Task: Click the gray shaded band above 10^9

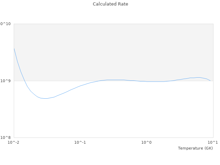Action: pos(113,52)
